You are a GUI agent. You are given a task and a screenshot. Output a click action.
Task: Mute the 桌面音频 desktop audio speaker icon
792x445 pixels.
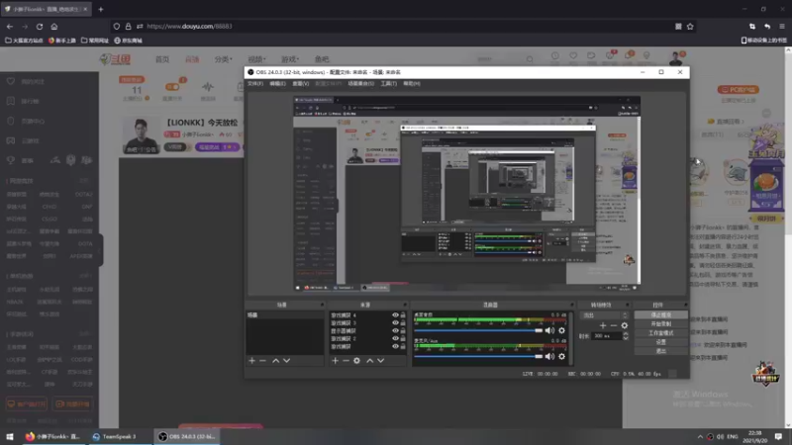(549, 330)
